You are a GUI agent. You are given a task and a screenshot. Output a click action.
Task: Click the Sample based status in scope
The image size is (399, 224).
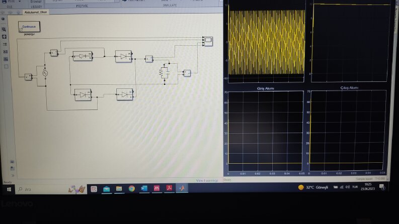click(x=364, y=179)
